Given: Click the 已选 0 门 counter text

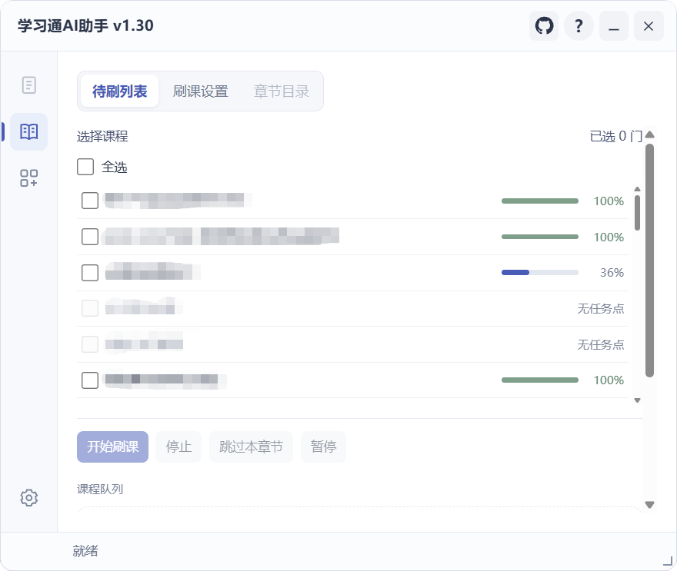Looking at the screenshot, I should tap(615, 136).
